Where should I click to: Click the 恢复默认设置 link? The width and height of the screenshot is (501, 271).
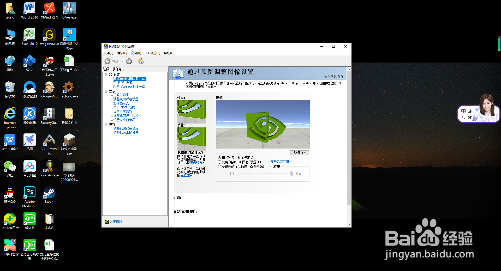point(334,77)
